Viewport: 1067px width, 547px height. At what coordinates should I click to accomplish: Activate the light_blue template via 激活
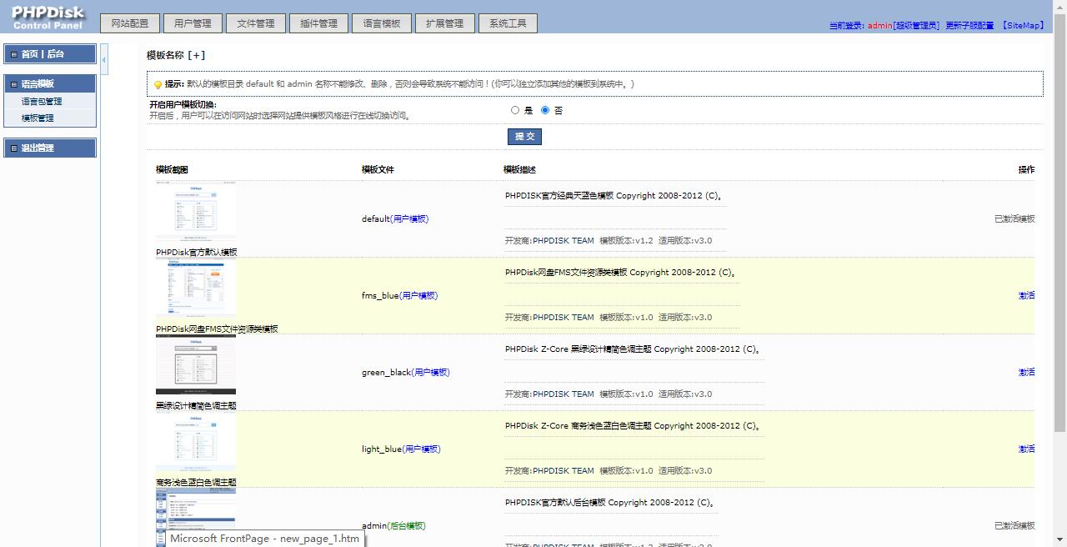1026,449
